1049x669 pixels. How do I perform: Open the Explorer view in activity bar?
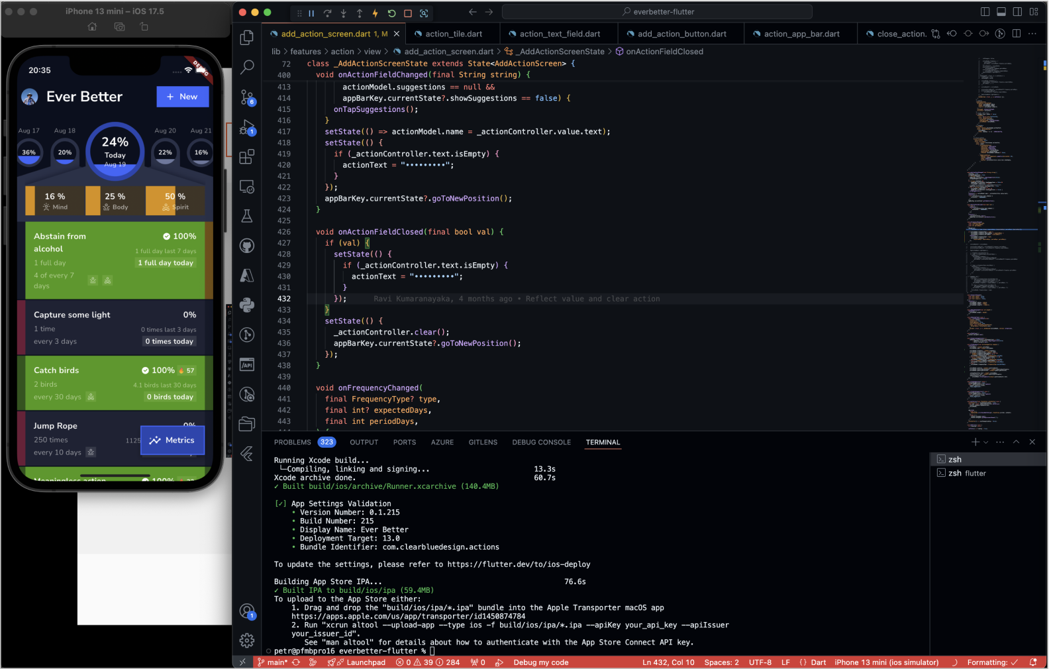click(247, 38)
